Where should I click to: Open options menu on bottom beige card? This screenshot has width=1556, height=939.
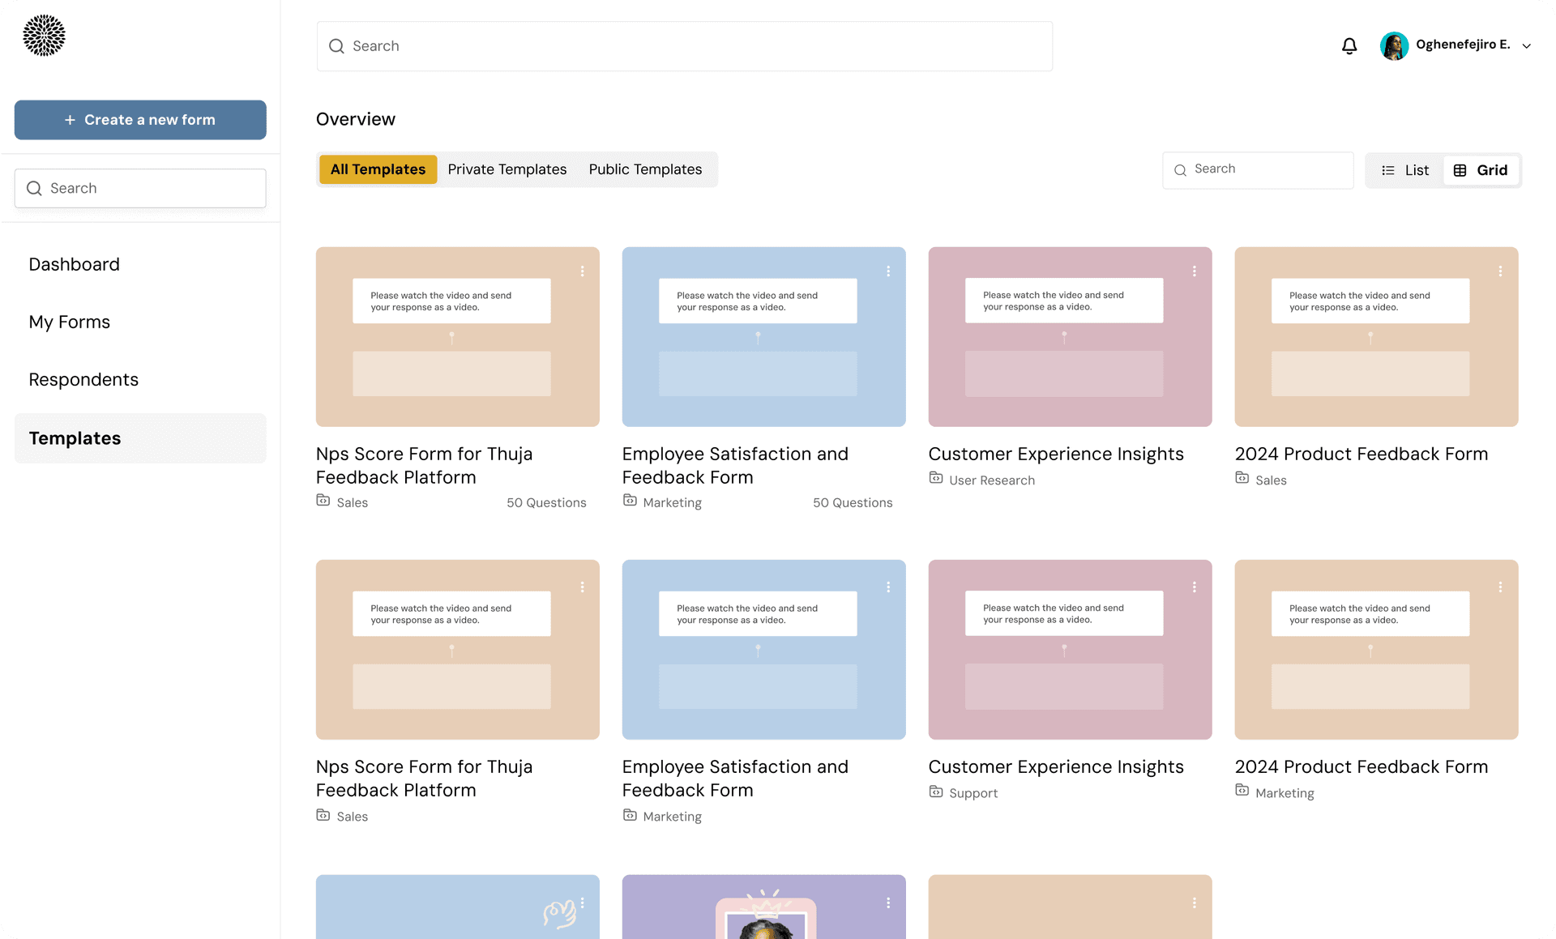pyautogui.click(x=1195, y=903)
